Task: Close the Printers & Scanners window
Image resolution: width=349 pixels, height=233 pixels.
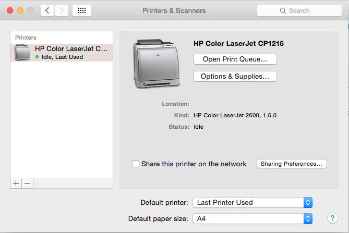Action: click(x=10, y=10)
